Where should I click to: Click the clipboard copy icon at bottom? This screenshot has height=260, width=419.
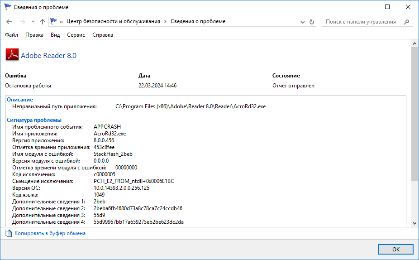9,233
